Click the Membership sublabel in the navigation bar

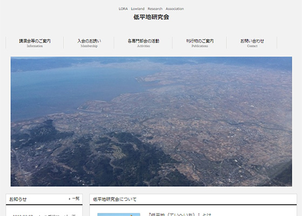pyautogui.click(x=89, y=46)
